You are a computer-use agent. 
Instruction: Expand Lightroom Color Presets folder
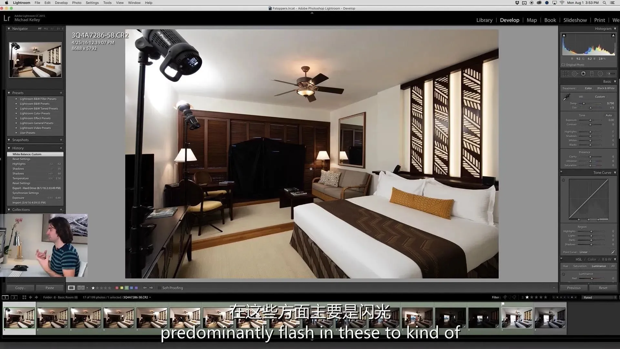pyautogui.click(x=16, y=113)
